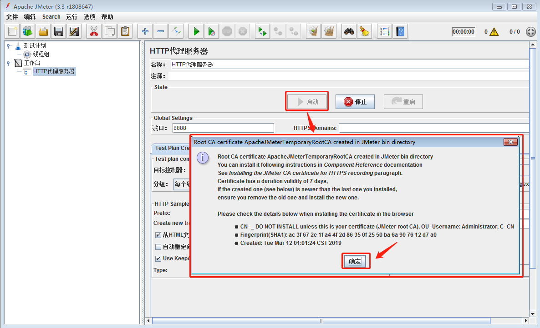Toggle the 从HTML文 checkbox

pyautogui.click(x=158, y=235)
